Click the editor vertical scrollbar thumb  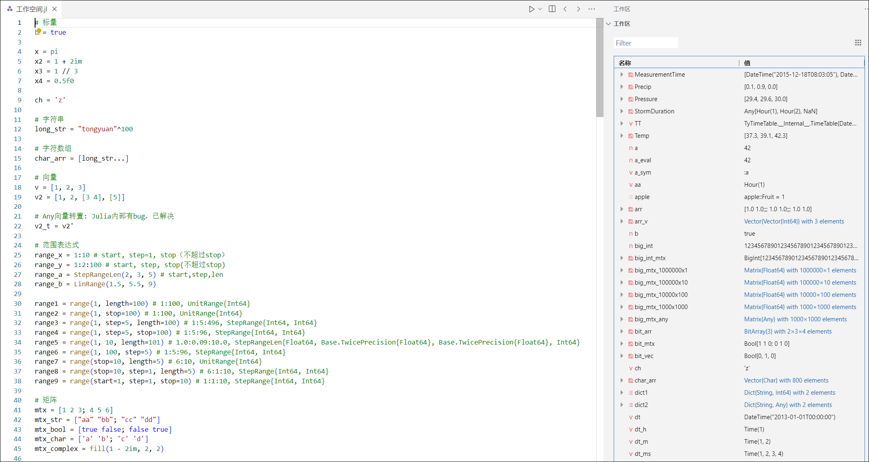(599, 67)
